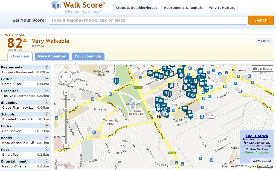Expand the Entertainment category arrow
Viewport: 276px width, 171px height.
(x=47, y=161)
